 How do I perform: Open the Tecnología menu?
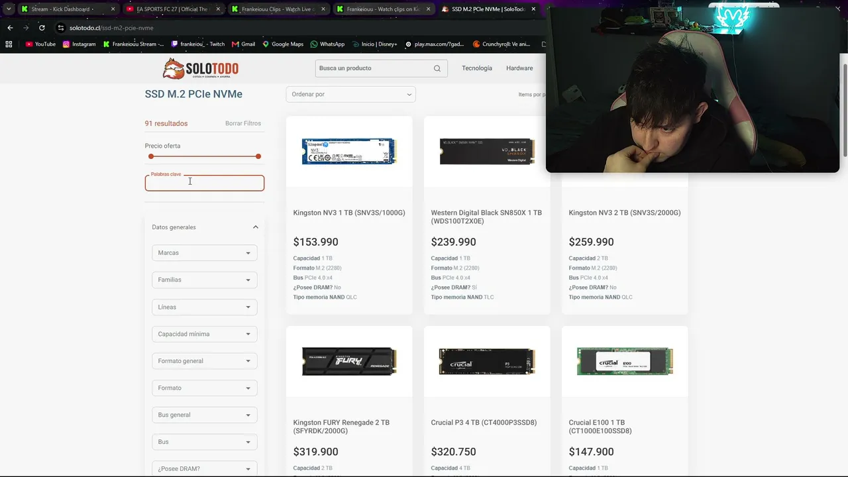click(x=477, y=68)
